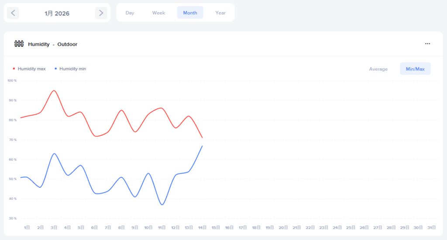Click the Humidity - Outdoor title

coord(52,44)
